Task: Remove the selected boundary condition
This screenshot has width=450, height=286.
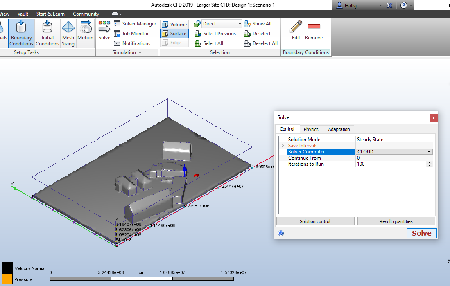Action: (x=314, y=31)
